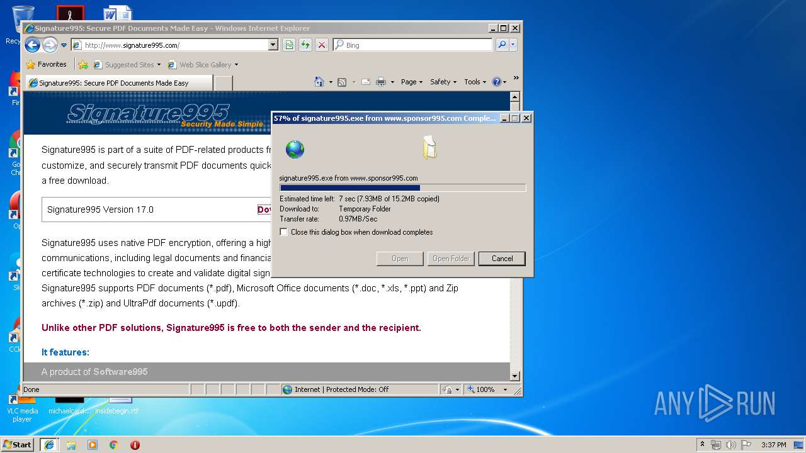Open the Page menu
806x453 pixels.
tap(412, 82)
